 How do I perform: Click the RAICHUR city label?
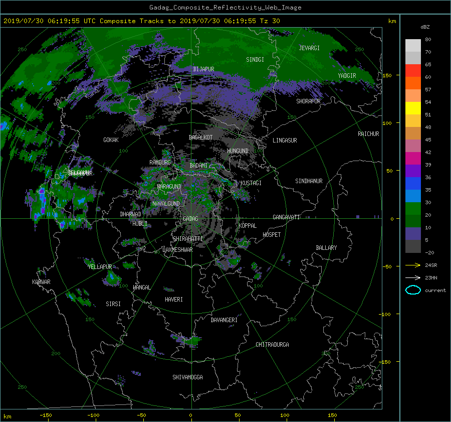368,134
